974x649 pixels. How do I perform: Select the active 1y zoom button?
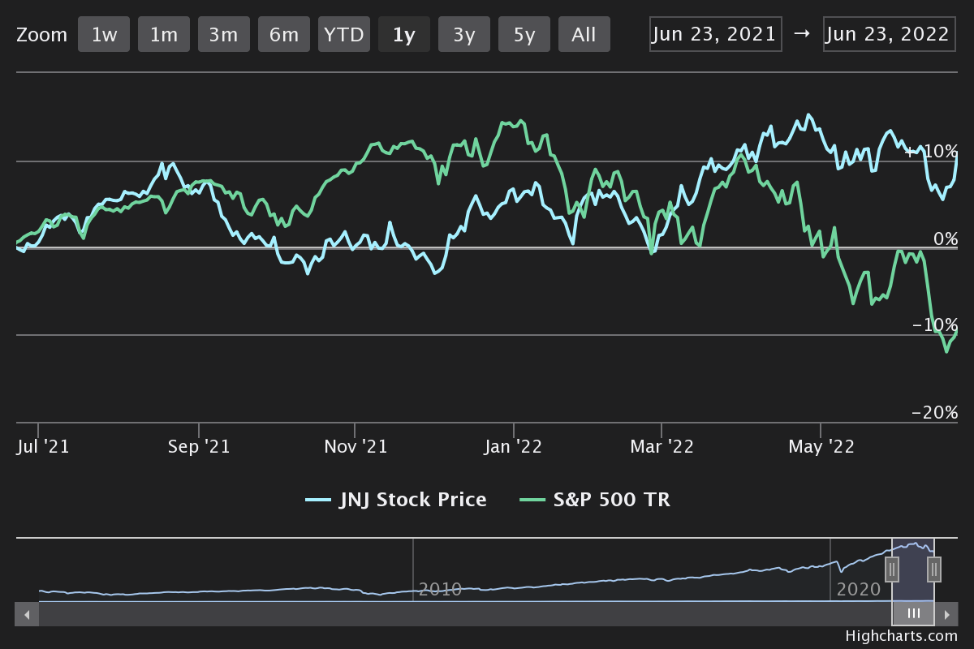pos(404,35)
